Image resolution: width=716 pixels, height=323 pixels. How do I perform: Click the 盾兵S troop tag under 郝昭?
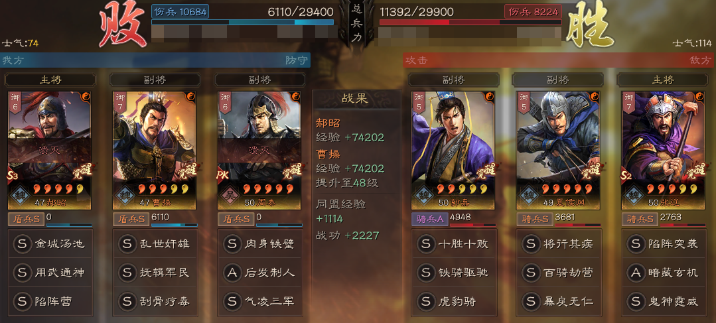click(x=26, y=220)
